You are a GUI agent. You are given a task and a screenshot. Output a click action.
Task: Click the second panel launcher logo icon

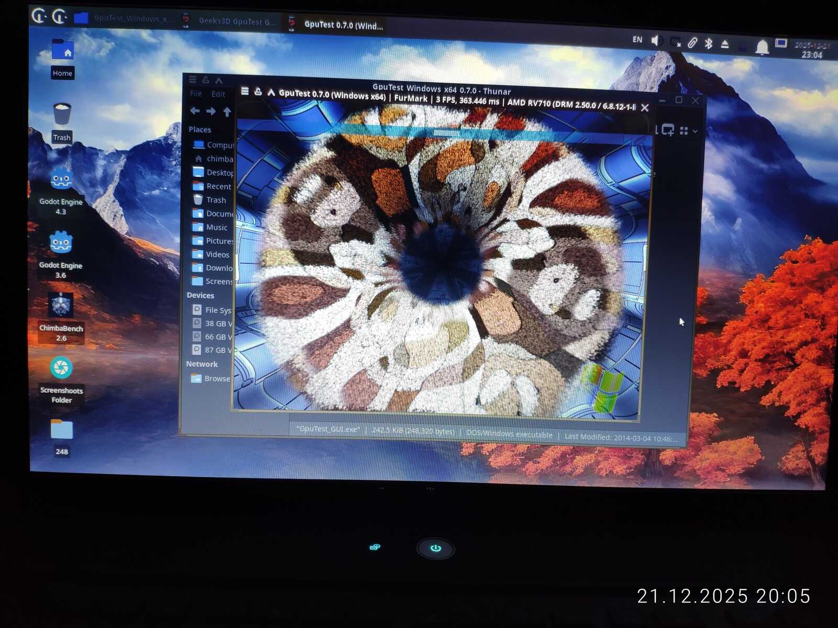point(59,17)
